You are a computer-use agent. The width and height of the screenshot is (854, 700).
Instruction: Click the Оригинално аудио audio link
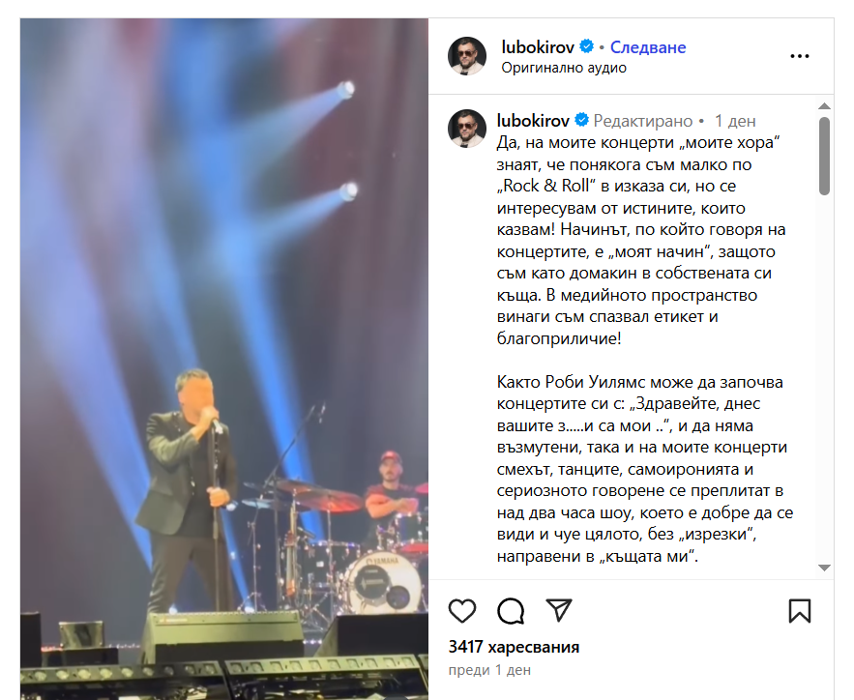coord(564,68)
